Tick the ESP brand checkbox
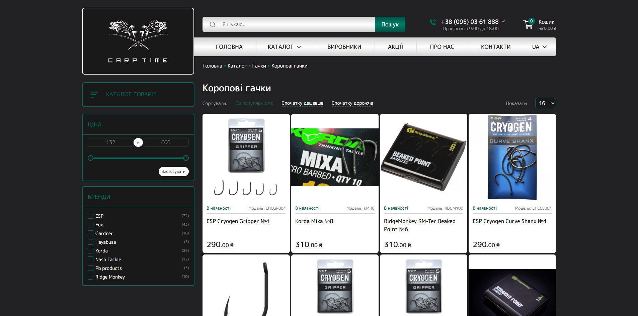638x316 pixels. pos(90,216)
